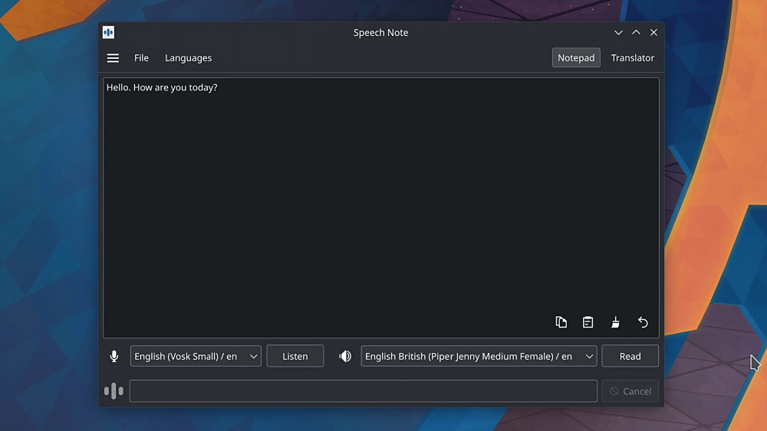Click the Speech Note app icon in title bar

(x=109, y=32)
